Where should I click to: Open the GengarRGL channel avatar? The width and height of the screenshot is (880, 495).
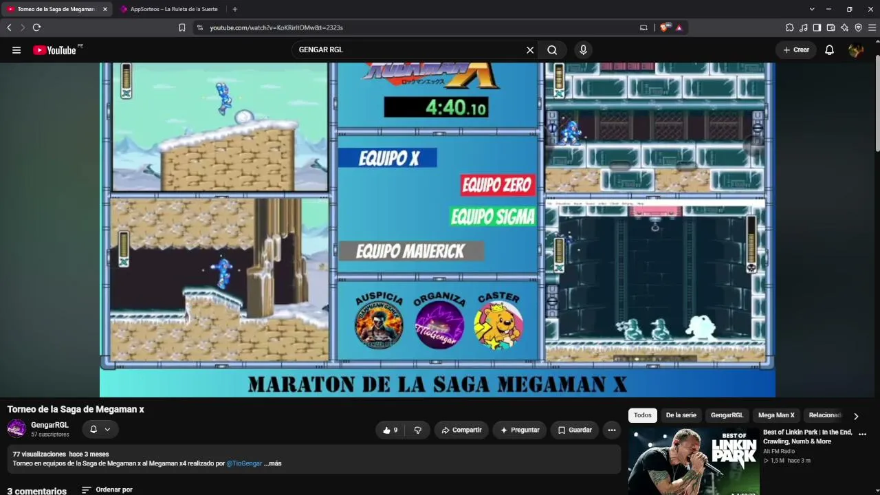(x=16, y=429)
